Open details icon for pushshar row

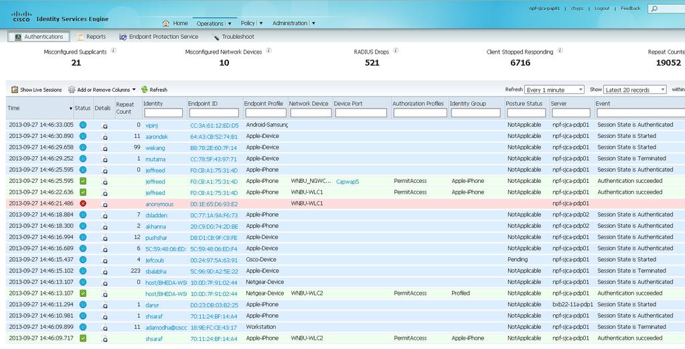coord(104,238)
